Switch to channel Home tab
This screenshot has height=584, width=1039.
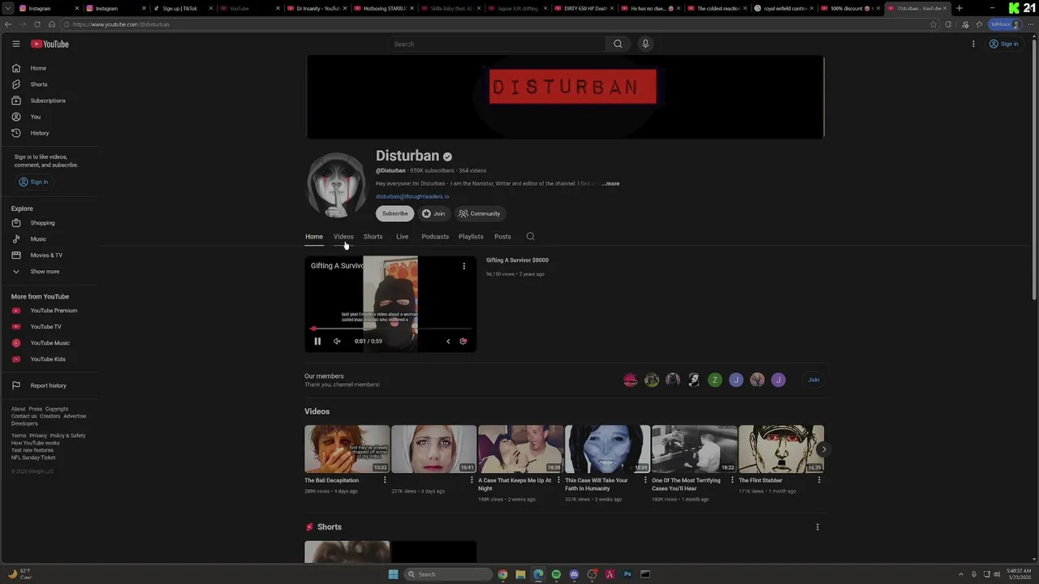[314, 237]
